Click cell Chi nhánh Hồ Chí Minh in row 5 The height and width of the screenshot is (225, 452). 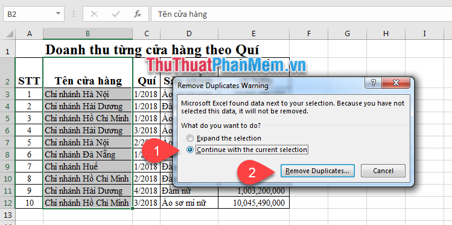tap(88, 118)
